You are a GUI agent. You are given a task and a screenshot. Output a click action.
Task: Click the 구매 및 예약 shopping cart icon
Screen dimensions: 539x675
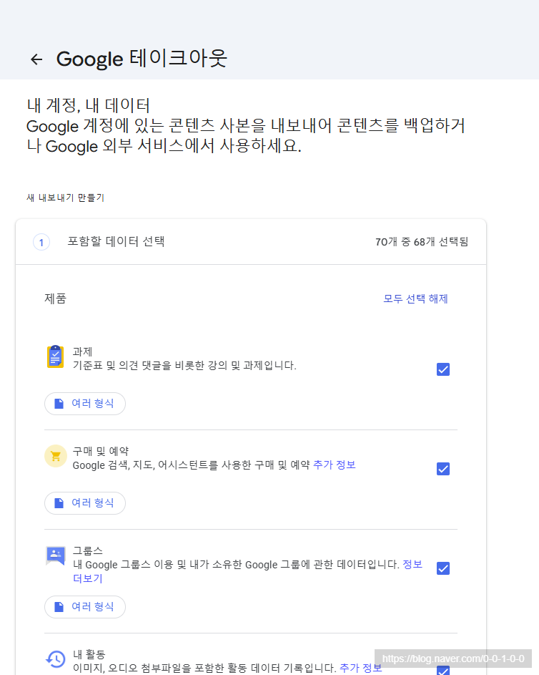pyautogui.click(x=56, y=456)
